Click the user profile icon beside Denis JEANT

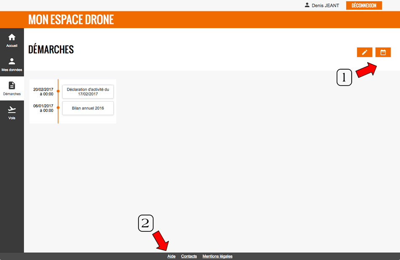(307, 5)
